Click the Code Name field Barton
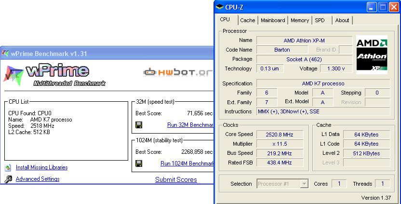 [x=282, y=50]
